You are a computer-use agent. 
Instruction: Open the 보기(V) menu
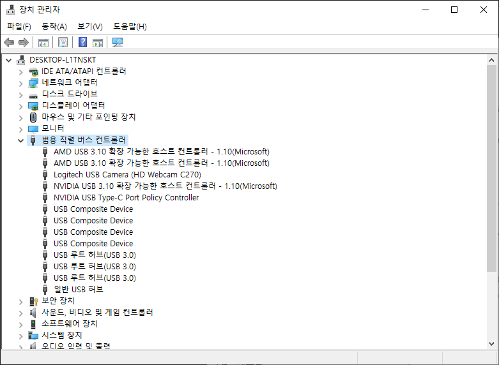(90, 26)
